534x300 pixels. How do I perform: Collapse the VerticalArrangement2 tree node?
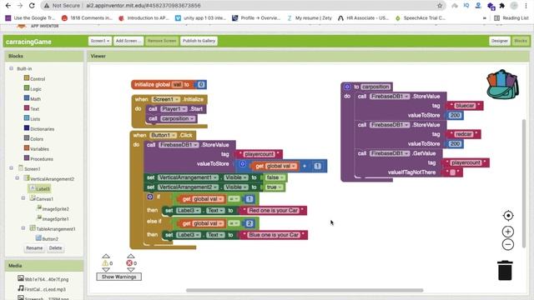click(18, 177)
